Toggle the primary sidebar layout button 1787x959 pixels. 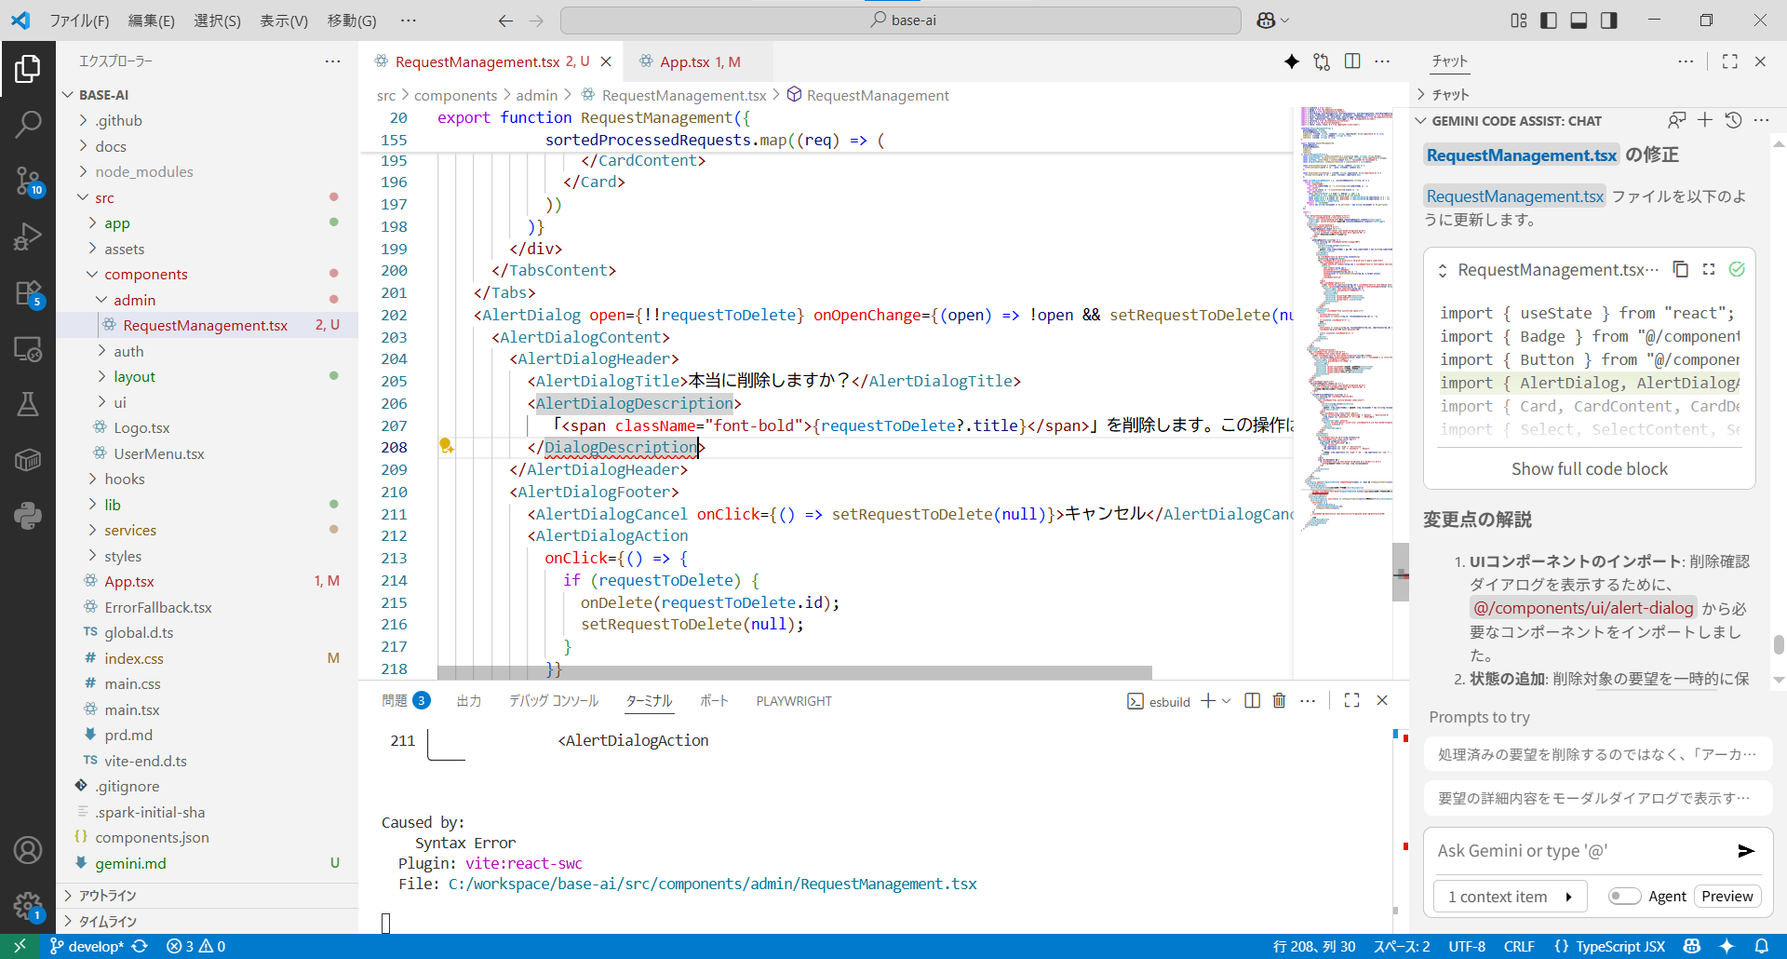pyautogui.click(x=1549, y=20)
